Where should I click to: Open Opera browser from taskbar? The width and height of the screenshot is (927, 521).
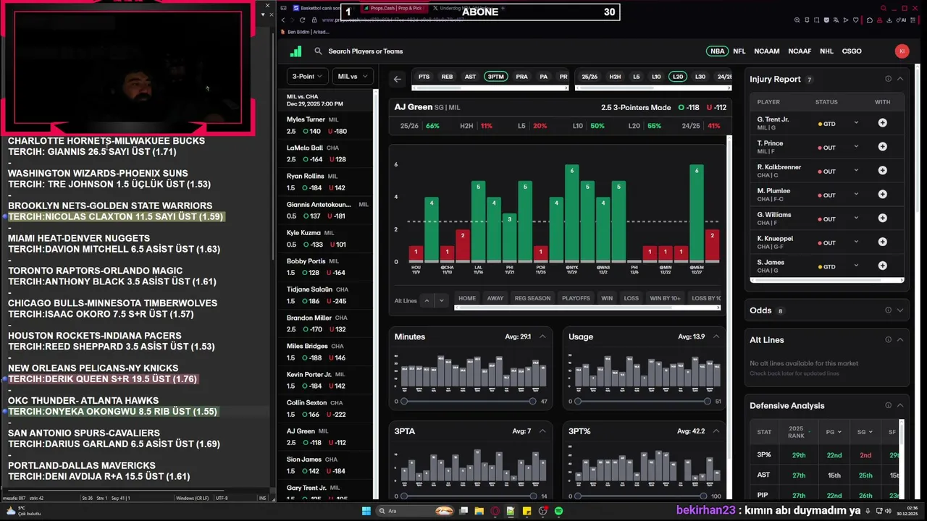click(x=495, y=511)
